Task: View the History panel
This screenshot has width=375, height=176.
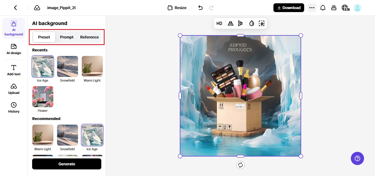Action: coord(13,107)
